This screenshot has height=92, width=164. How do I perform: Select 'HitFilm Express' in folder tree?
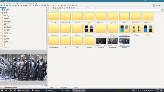[7, 21]
